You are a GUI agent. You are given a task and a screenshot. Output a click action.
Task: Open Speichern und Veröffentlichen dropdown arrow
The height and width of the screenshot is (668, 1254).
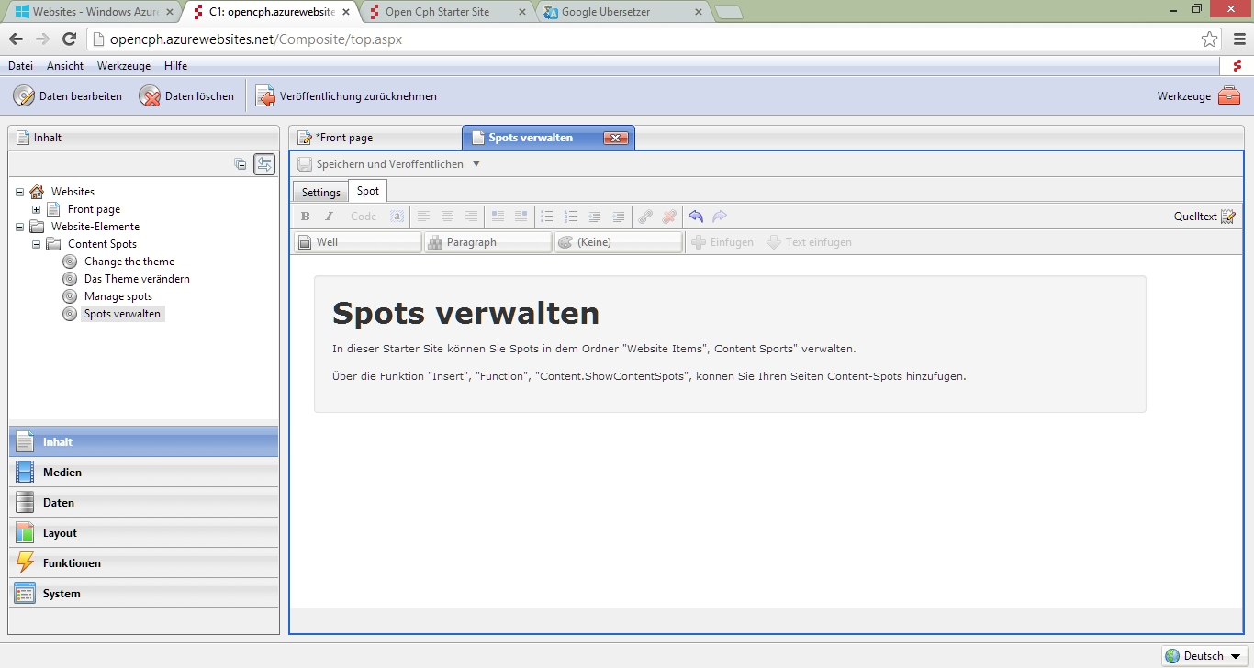(476, 164)
